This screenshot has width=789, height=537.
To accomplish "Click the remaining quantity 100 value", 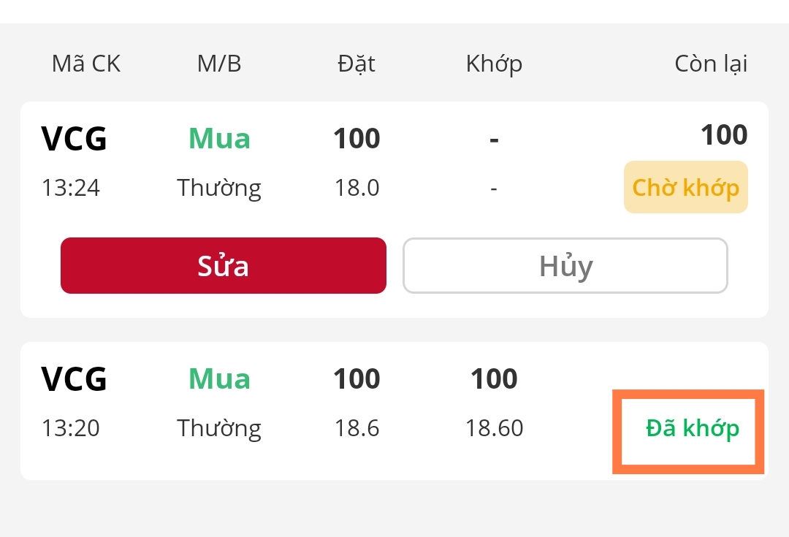I will click(x=723, y=135).
